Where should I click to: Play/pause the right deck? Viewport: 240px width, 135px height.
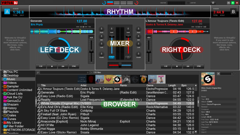coord(188,66)
